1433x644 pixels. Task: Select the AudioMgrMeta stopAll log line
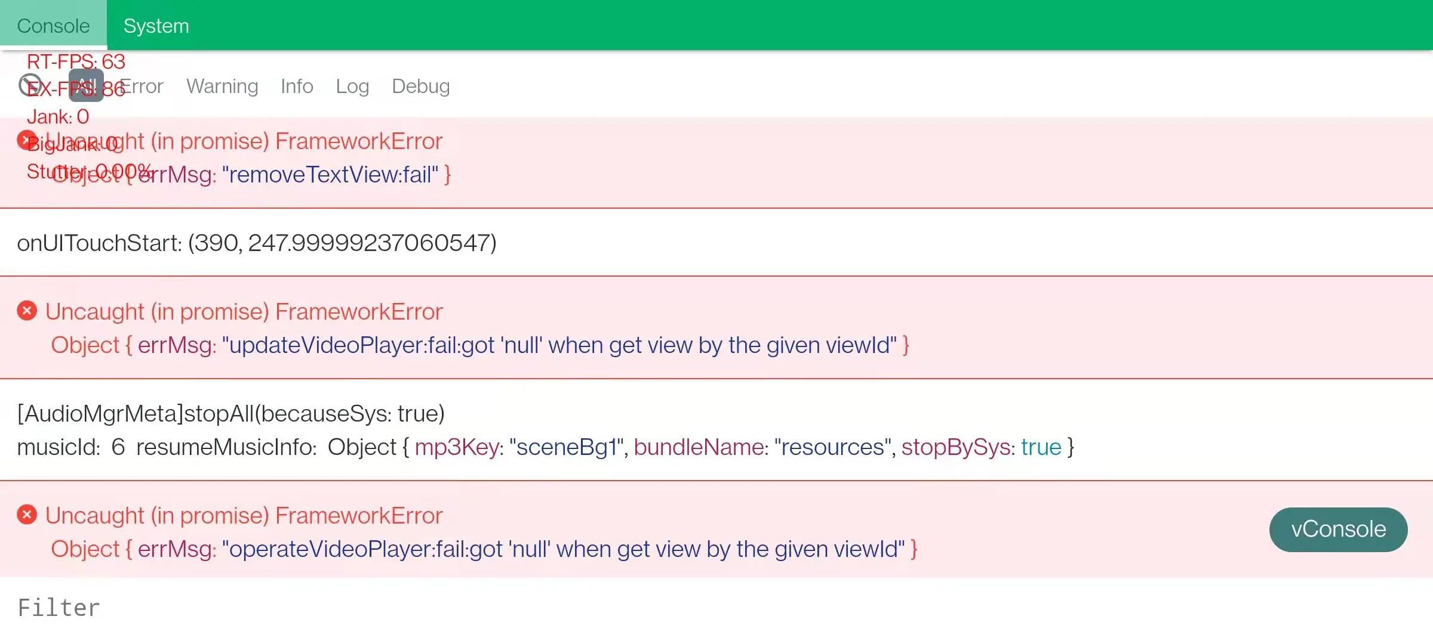tap(231, 413)
